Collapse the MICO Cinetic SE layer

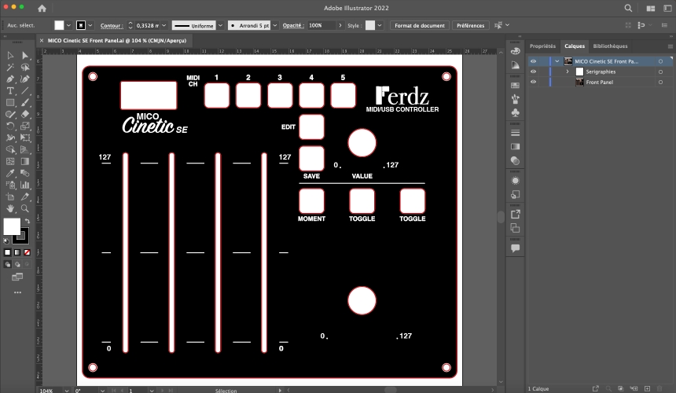coord(557,61)
